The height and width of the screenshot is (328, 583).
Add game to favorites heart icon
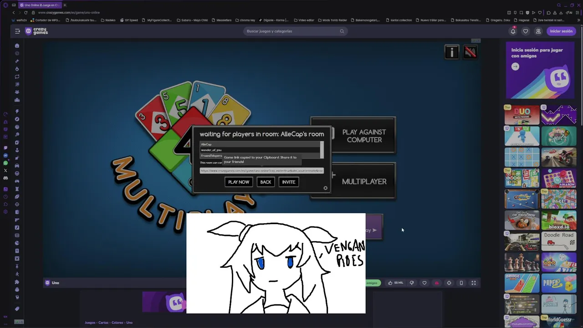point(424,283)
